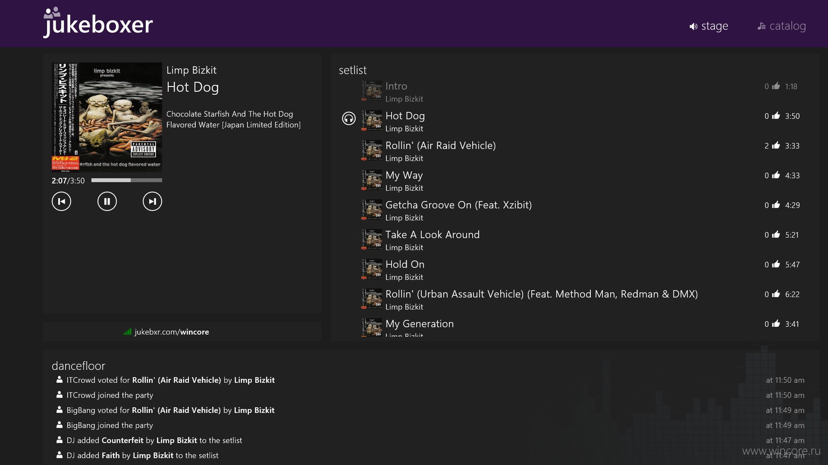Select the My Generation song title
828x465 pixels.
(420, 324)
